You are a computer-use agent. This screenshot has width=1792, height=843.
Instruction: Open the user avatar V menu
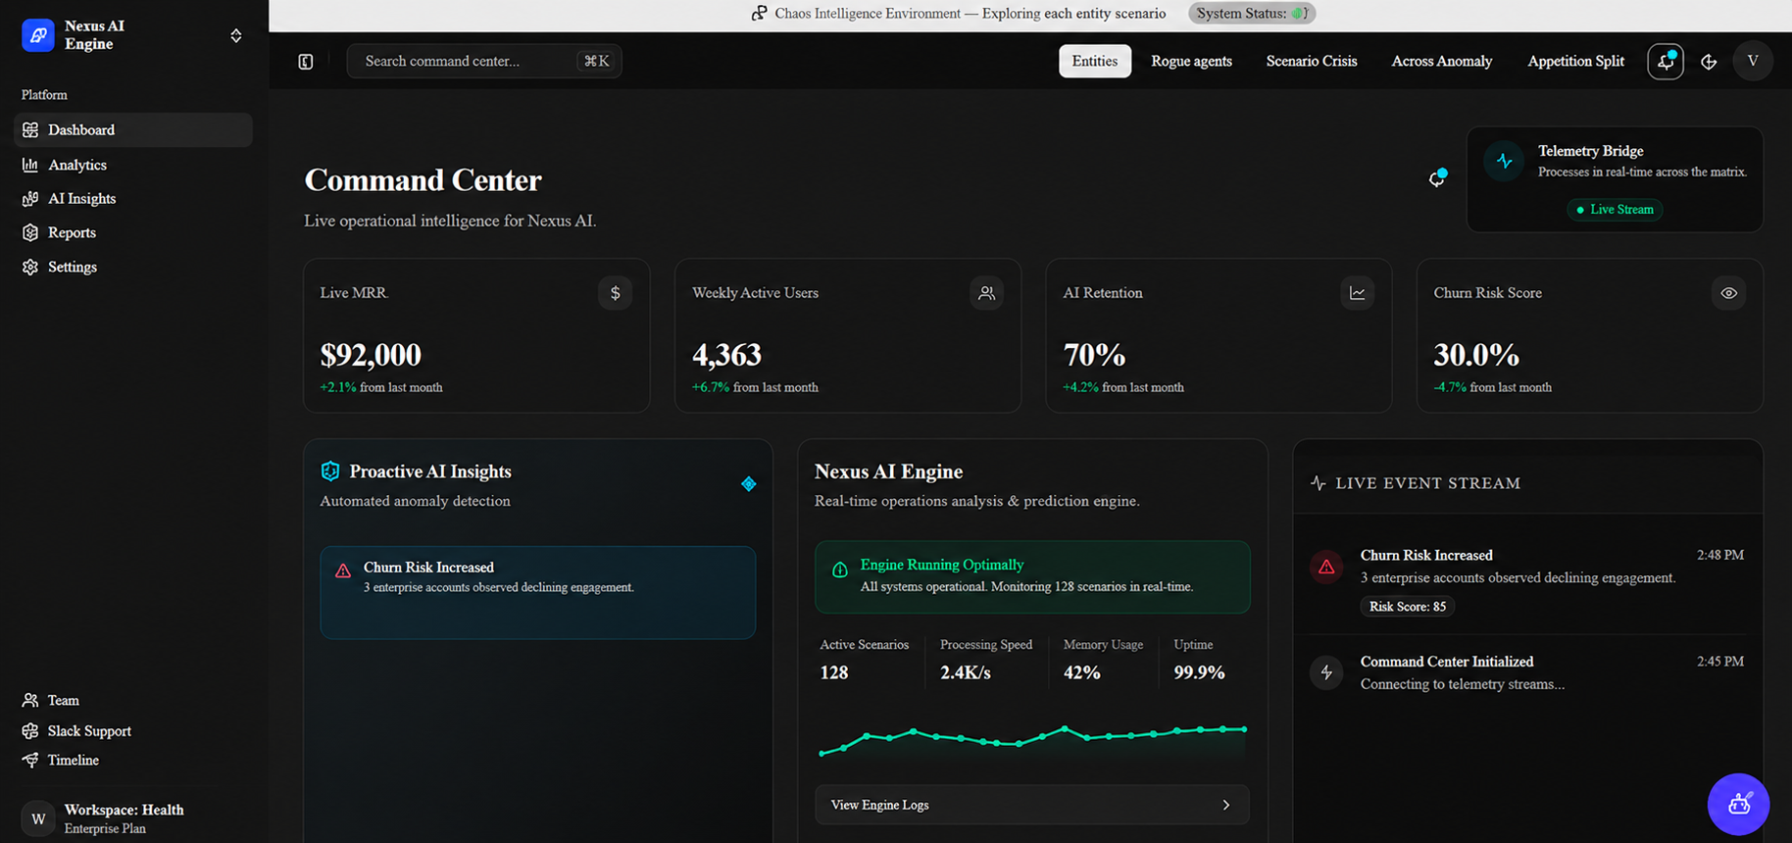pos(1753,61)
